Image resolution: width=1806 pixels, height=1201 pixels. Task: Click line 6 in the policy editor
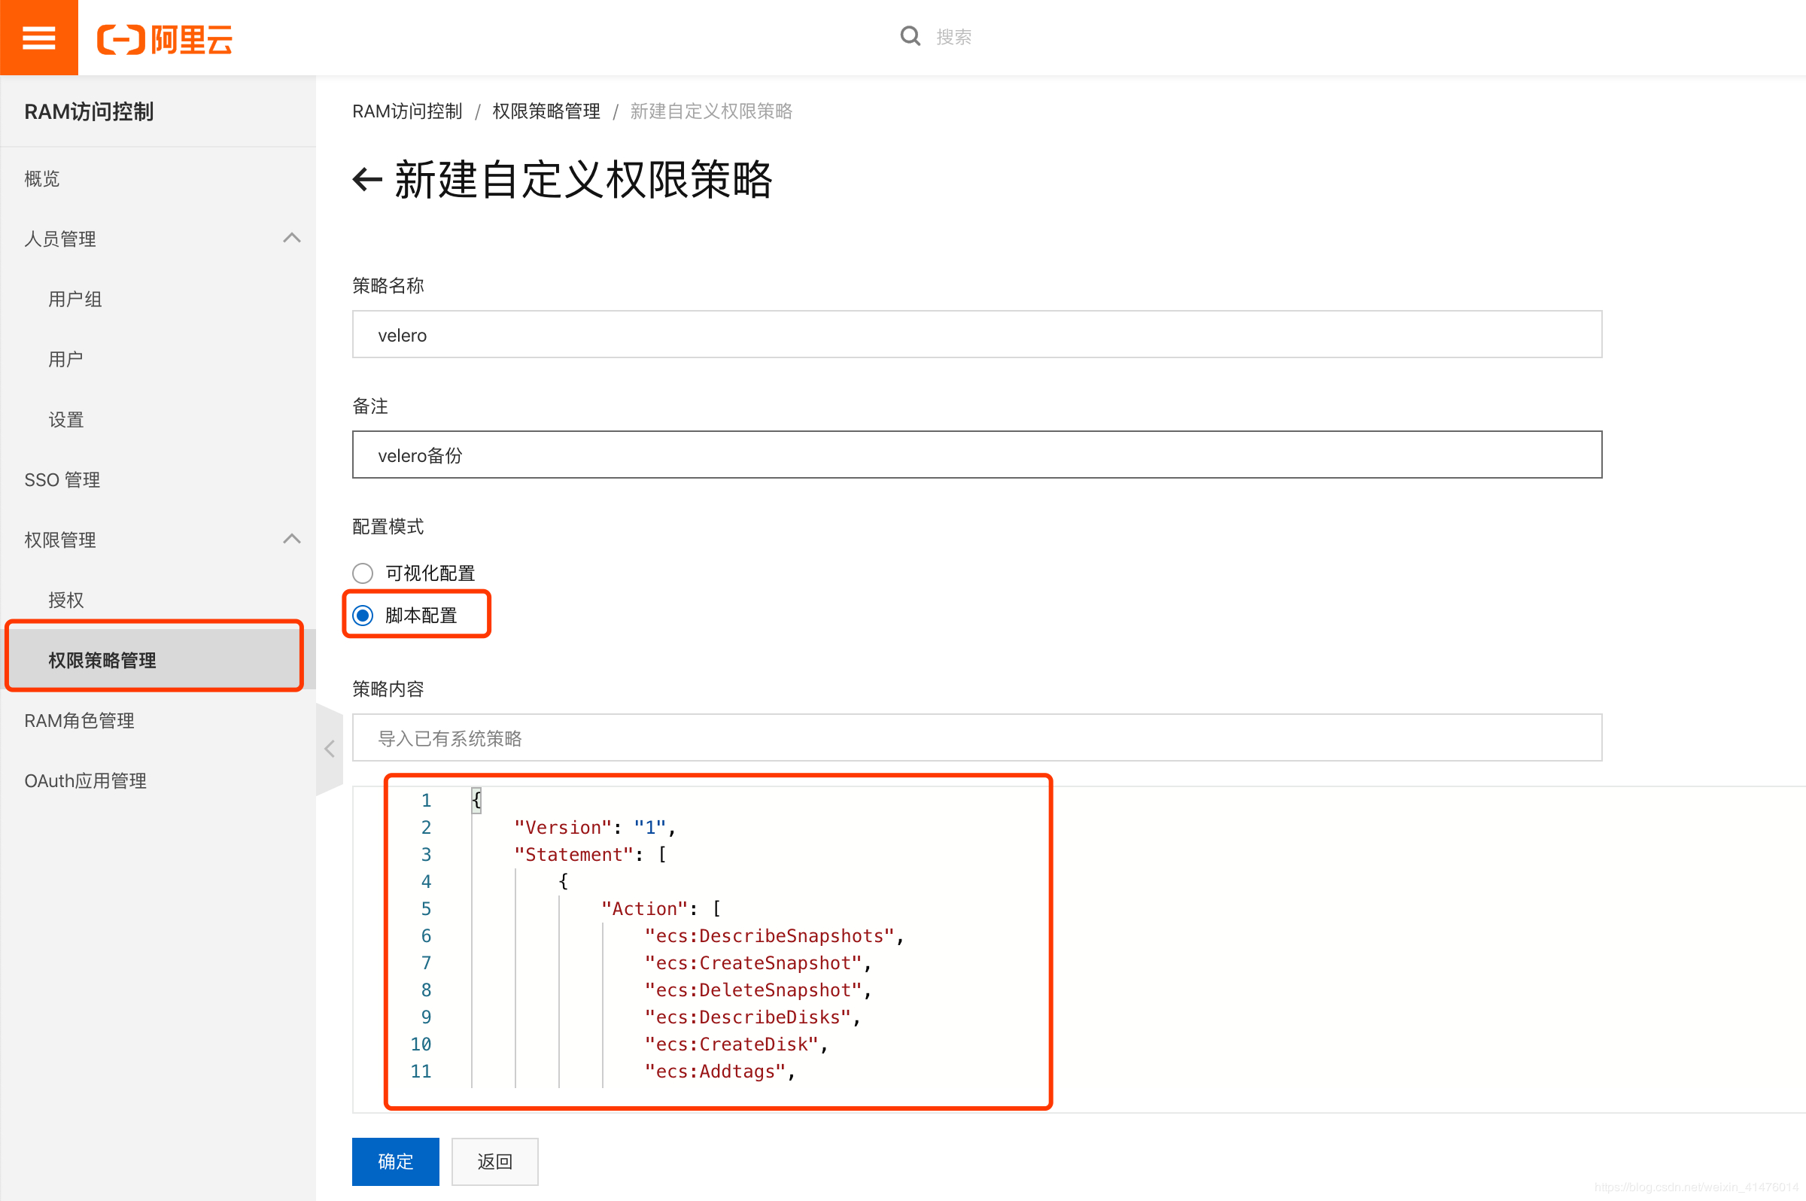pyautogui.click(x=774, y=936)
